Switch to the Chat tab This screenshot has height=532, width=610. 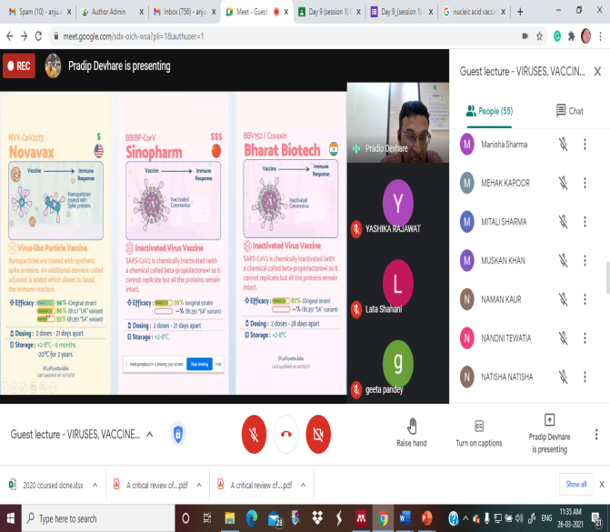pyautogui.click(x=569, y=111)
